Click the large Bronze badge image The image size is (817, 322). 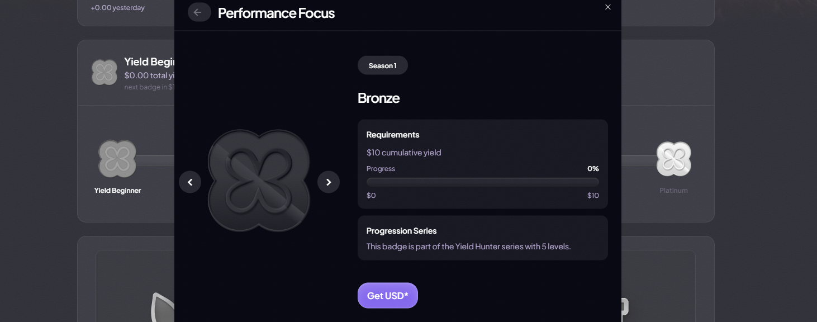pyautogui.click(x=259, y=181)
